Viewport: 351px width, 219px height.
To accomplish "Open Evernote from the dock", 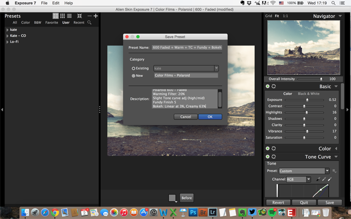I will 242,212.
